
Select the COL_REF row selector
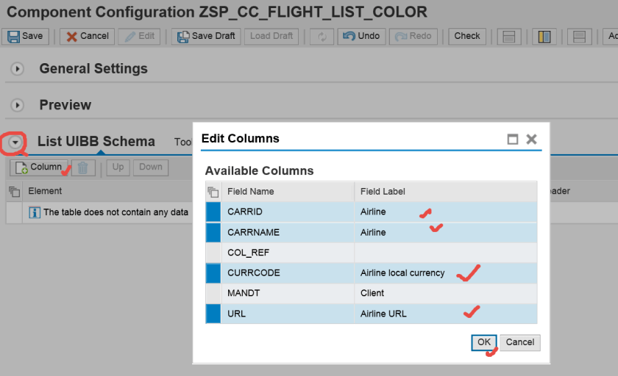[x=213, y=253]
